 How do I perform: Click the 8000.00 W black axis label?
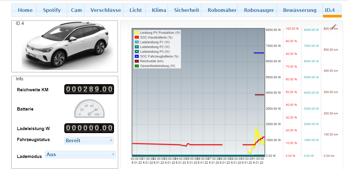coord(273,30)
